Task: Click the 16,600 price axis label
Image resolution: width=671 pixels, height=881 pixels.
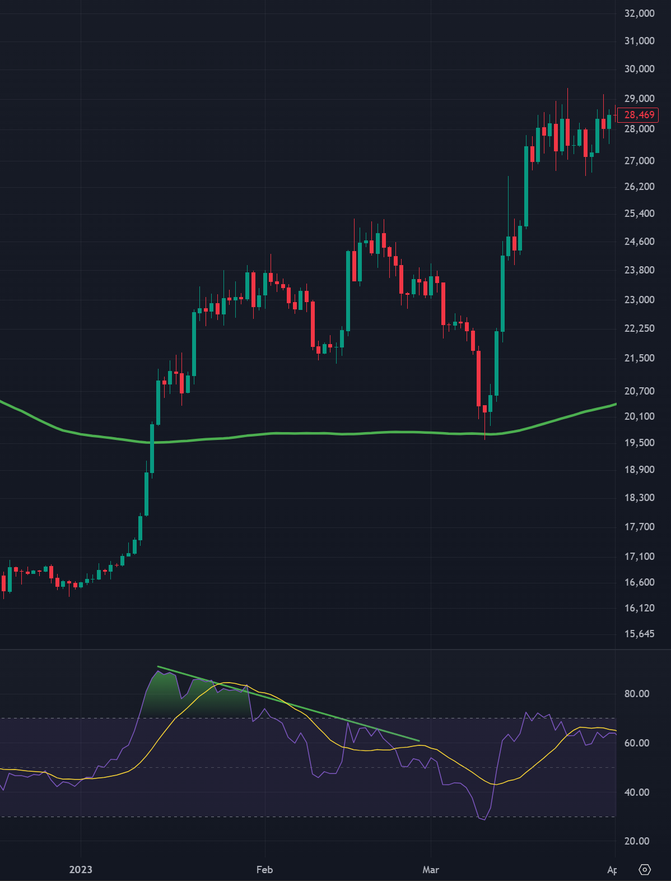Action: pos(639,582)
